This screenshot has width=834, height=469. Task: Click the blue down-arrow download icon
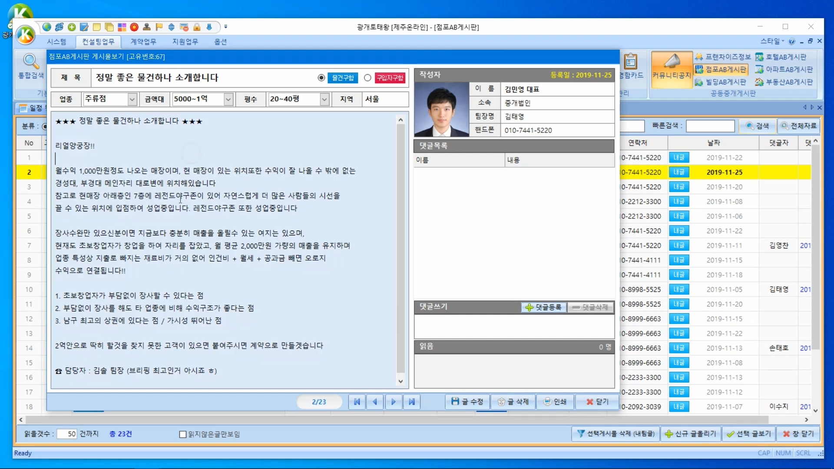point(209,27)
